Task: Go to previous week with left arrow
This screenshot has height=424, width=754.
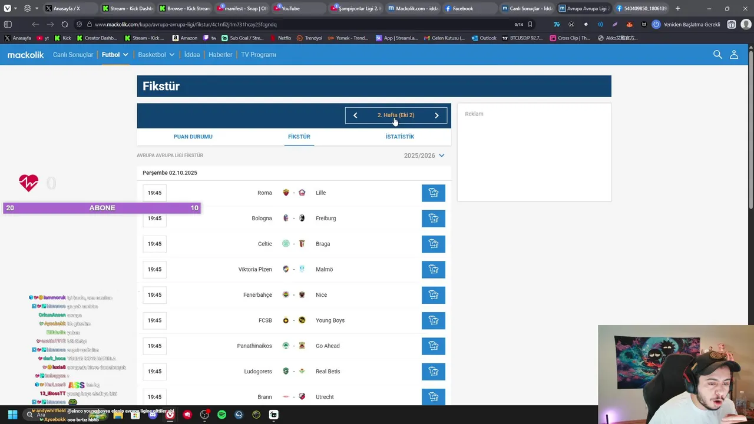Action: (355, 115)
